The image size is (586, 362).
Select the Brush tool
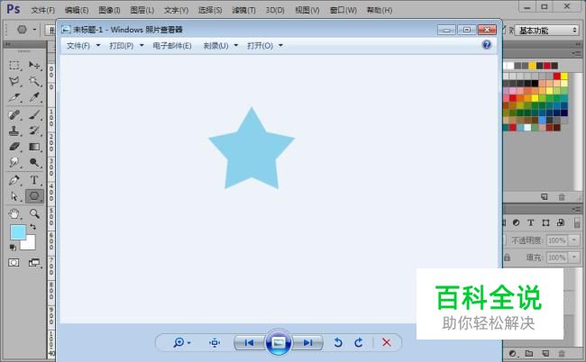pos(34,114)
